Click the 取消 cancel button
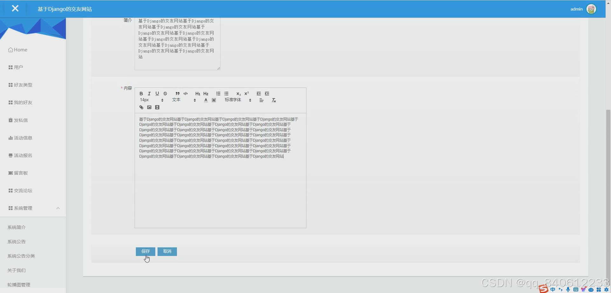The height and width of the screenshot is (293, 611). point(167,251)
